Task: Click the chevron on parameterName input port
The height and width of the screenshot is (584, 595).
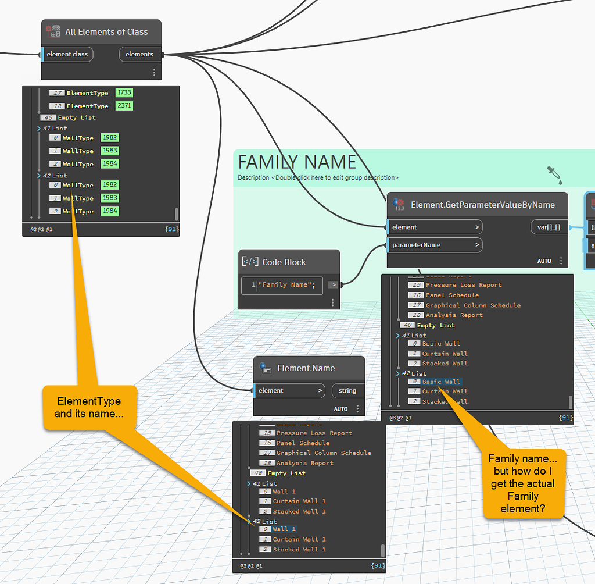Action: 478,245
